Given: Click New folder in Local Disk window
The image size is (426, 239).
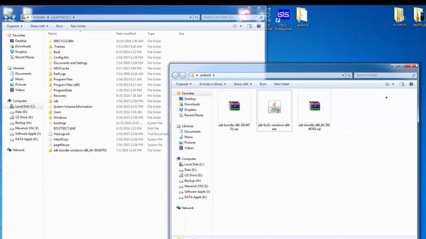Looking at the screenshot, I should 78,26.
